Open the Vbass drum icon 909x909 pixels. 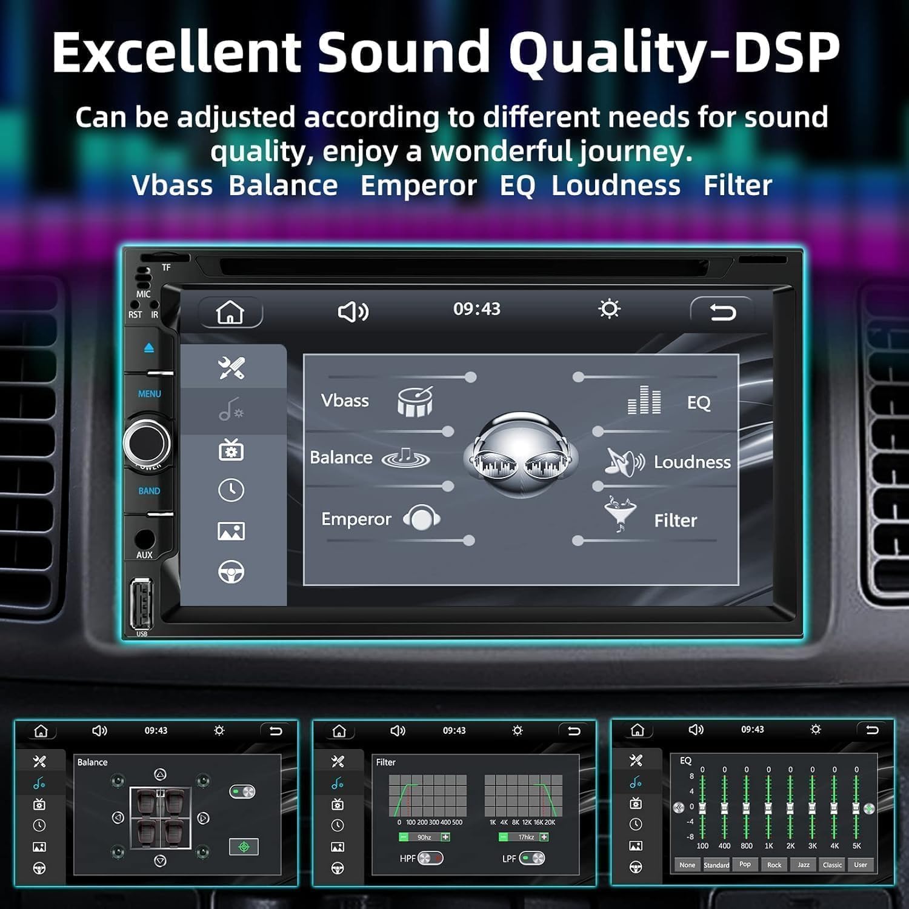tap(415, 401)
